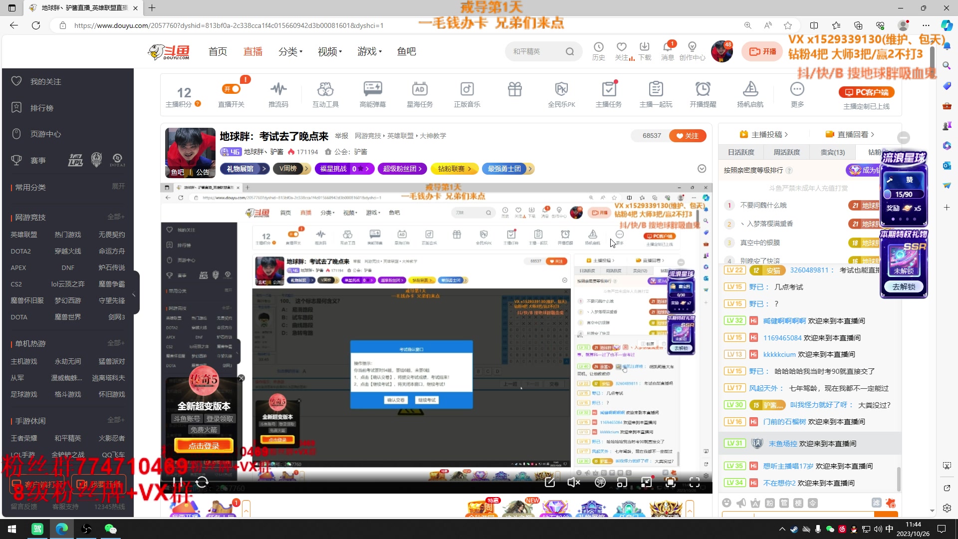Open the 正版音乐 music tool
This screenshot has height=539, width=958.
tap(467, 95)
